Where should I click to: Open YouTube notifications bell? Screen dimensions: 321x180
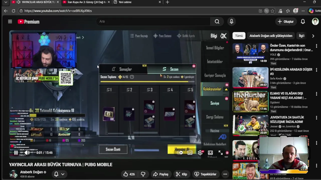click(303, 21)
